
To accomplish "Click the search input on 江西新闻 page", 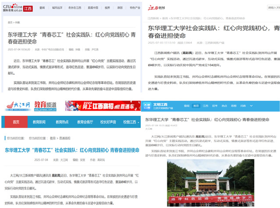I will pos(273,7).
